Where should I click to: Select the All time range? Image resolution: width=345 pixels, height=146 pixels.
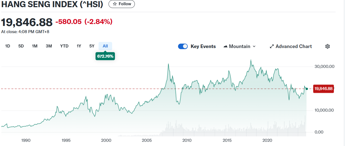click(105, 46)
